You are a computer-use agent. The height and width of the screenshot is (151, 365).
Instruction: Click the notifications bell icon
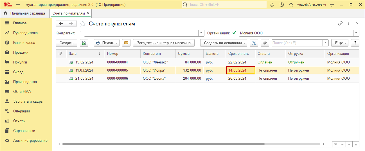pyautogui.click(x=272, y=5)
